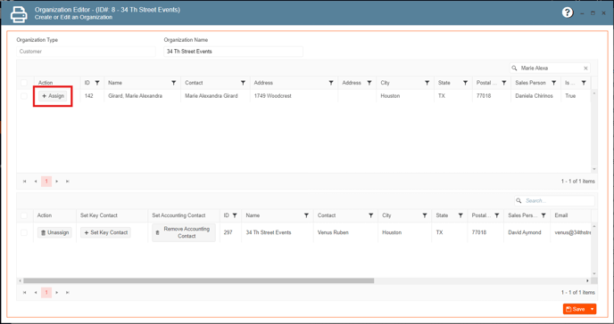Screen dimensions: 614x324
Task: Go to first page in lower grid
Action: click(25, 292)
